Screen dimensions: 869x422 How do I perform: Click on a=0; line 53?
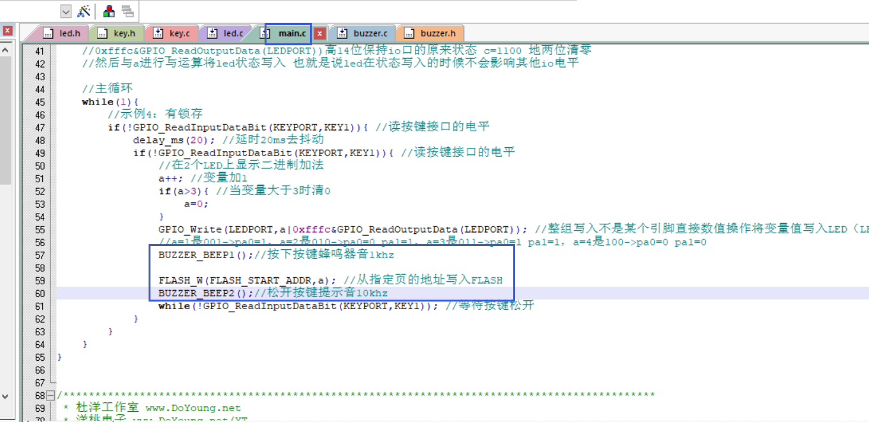196,204
